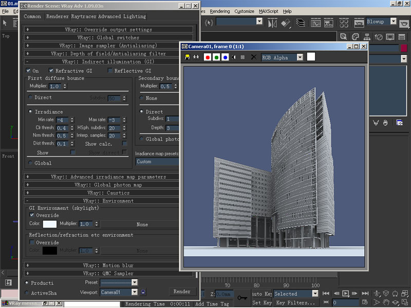Enable the green channel button
The width and height of the screenshot is (411, 308).
click(216, 57)
